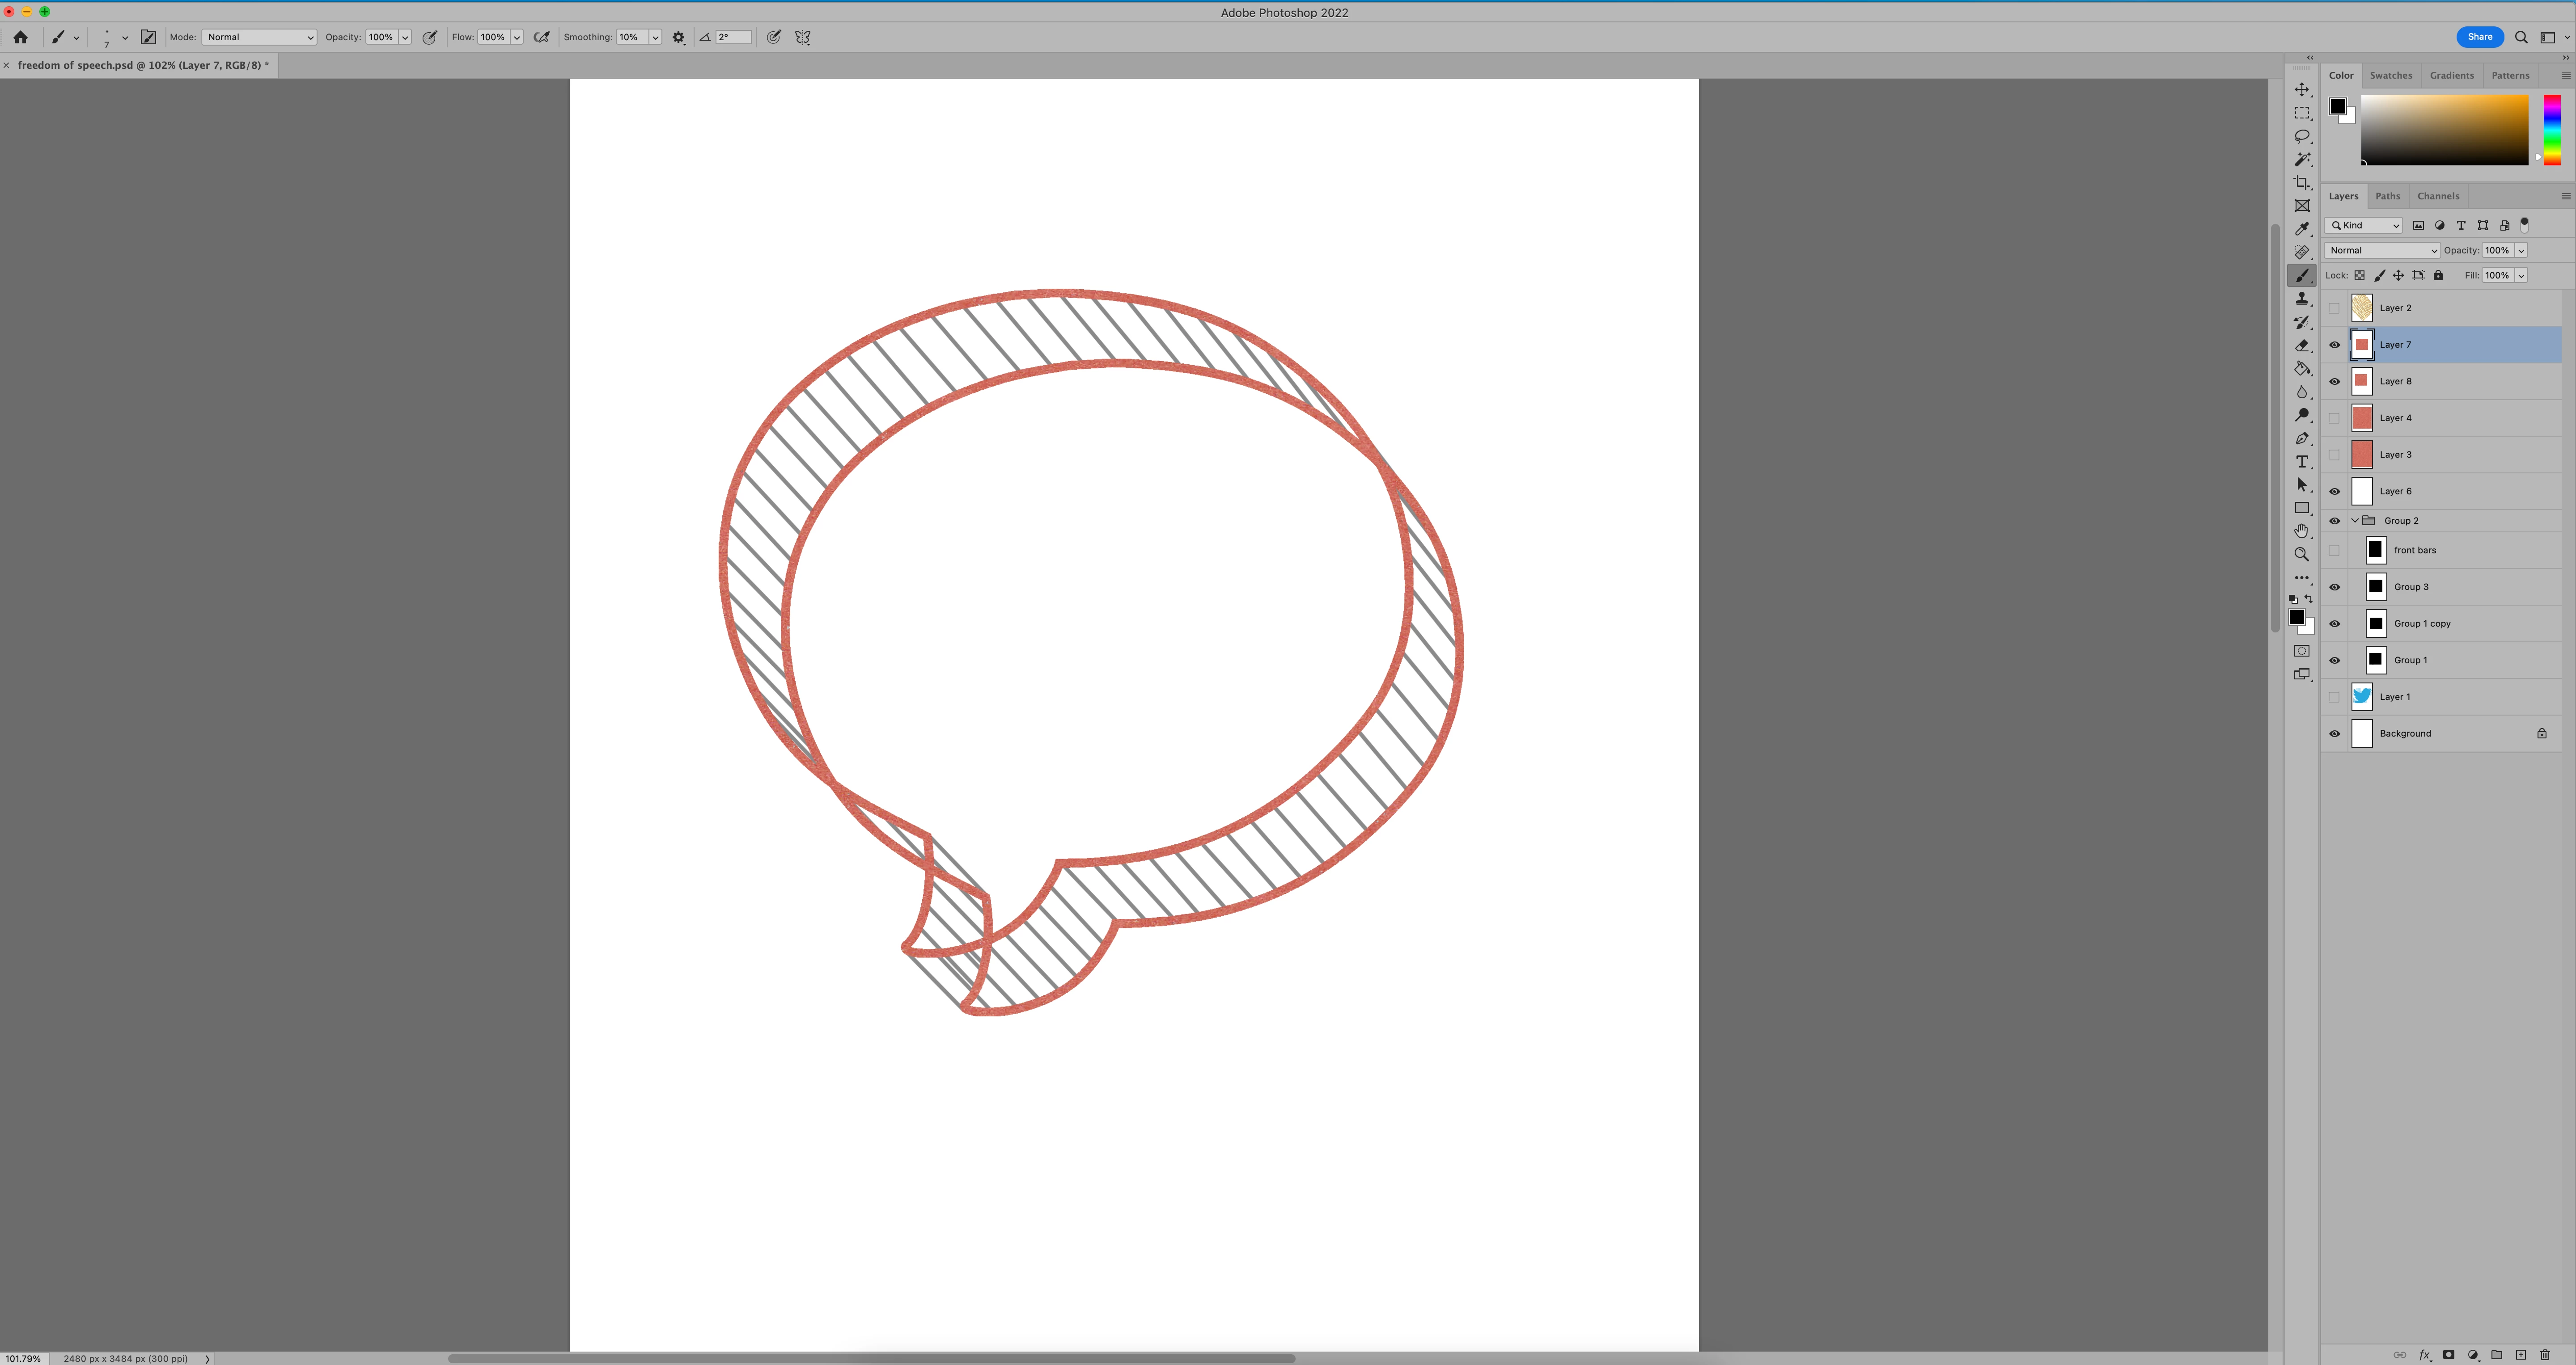Click the foreground color swatch in Color panel

tap(2337, 106)
